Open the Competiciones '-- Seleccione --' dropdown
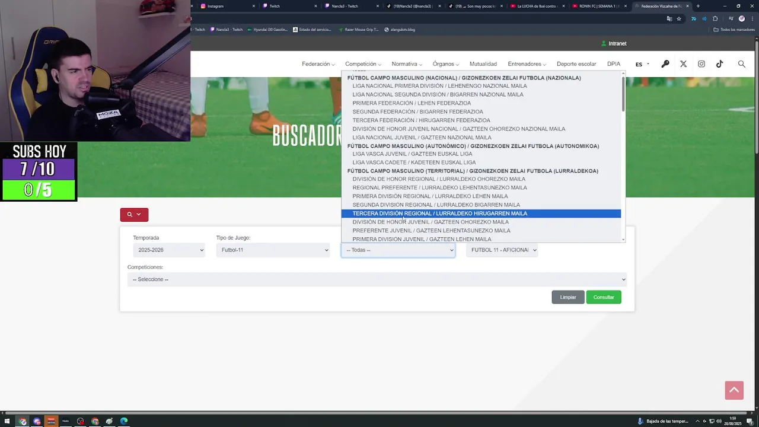Image resolution: width=759 pixels, height=427 pixels. (x=377, y=279)
